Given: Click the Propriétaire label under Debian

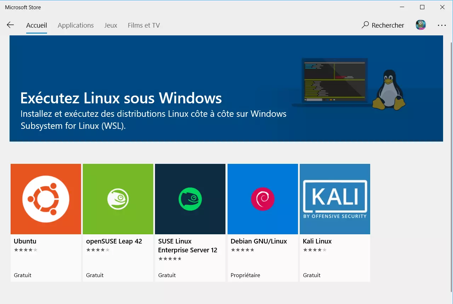Looking at the screenshot, I should (x=245, y=275).
